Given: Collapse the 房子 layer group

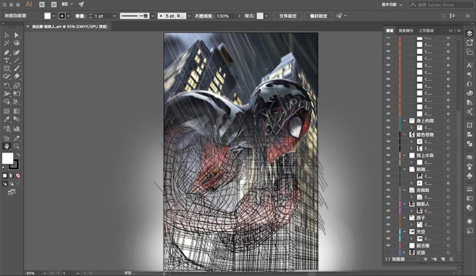Looking at the screenshot, I should [405, 218].
